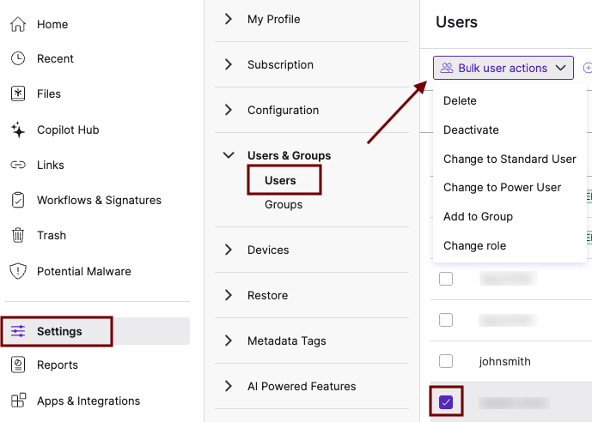The height and width of the screenshot is (422, 592).
Task: Click the users icon in Bulk user actions
Action: 447,68
